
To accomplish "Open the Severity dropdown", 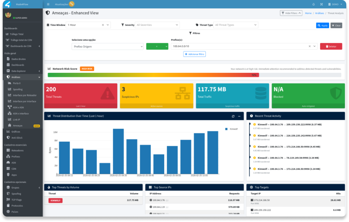I will click(157, 25).
